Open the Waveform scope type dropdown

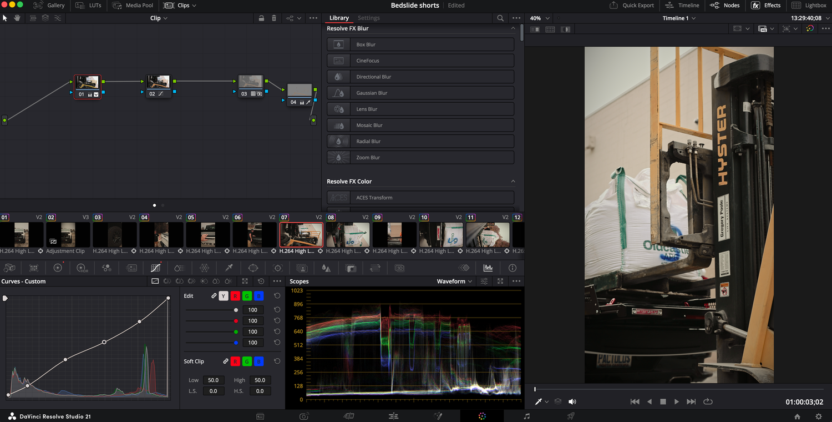(x=455, y=282)
